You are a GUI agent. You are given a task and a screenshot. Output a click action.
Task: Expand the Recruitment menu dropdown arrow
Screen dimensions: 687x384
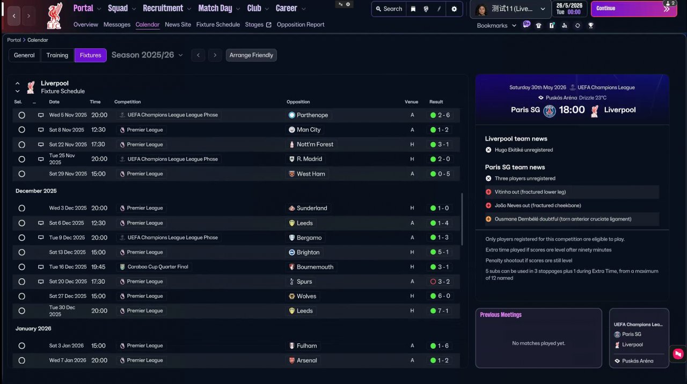[x=189, y=9]
